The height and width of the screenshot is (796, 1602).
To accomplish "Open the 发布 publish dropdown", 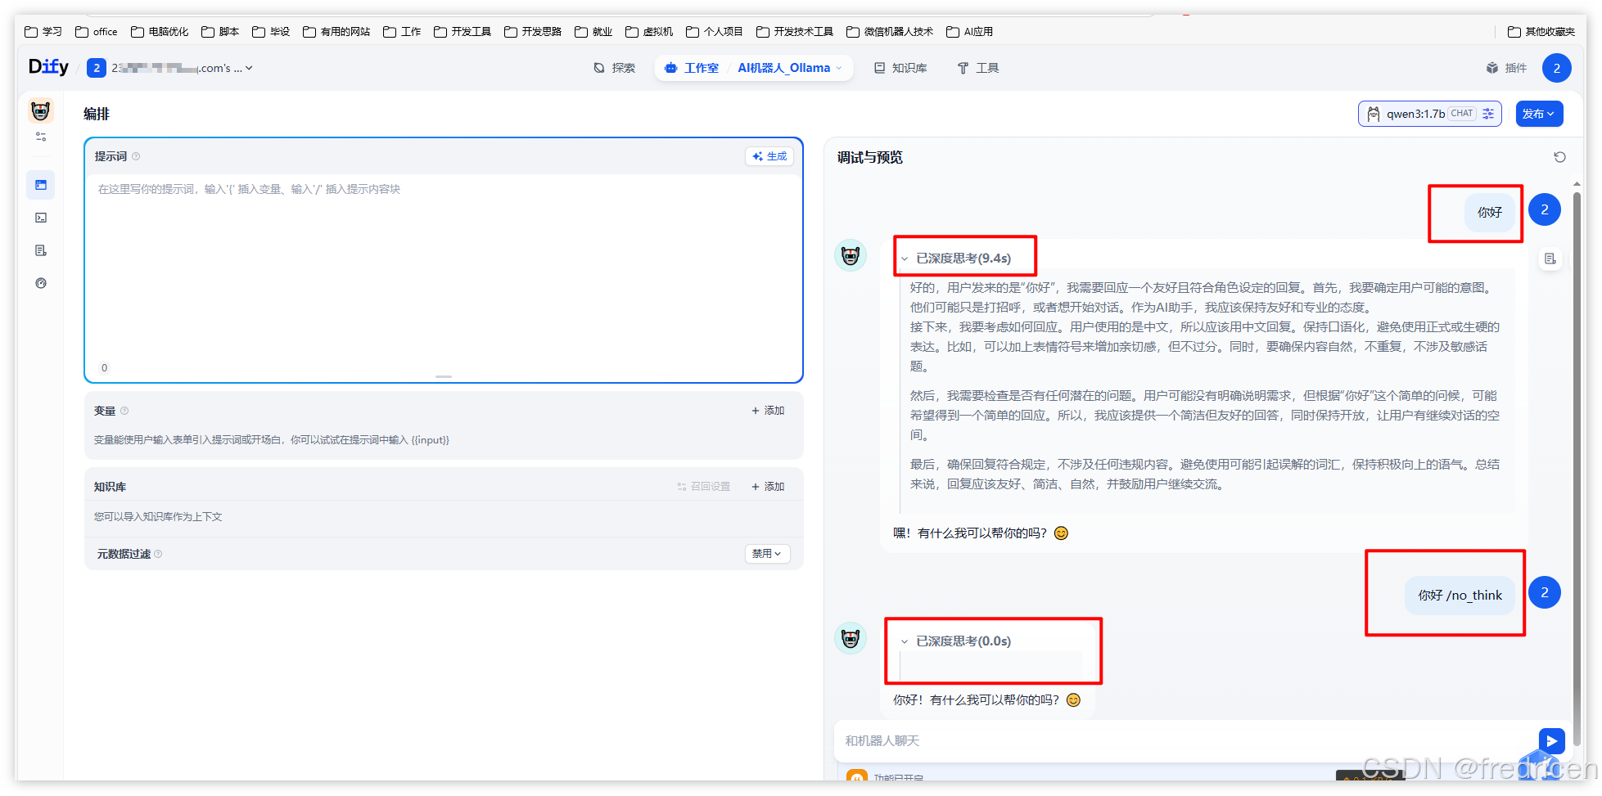I will click(x=1539, y=114).
